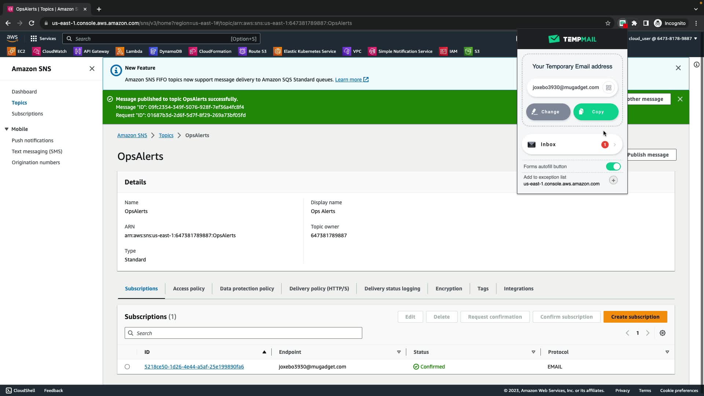
Task: Open the subscriptions table settings gear
Action: click(663, 333)
